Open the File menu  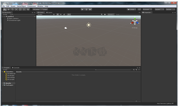[4, 6]
